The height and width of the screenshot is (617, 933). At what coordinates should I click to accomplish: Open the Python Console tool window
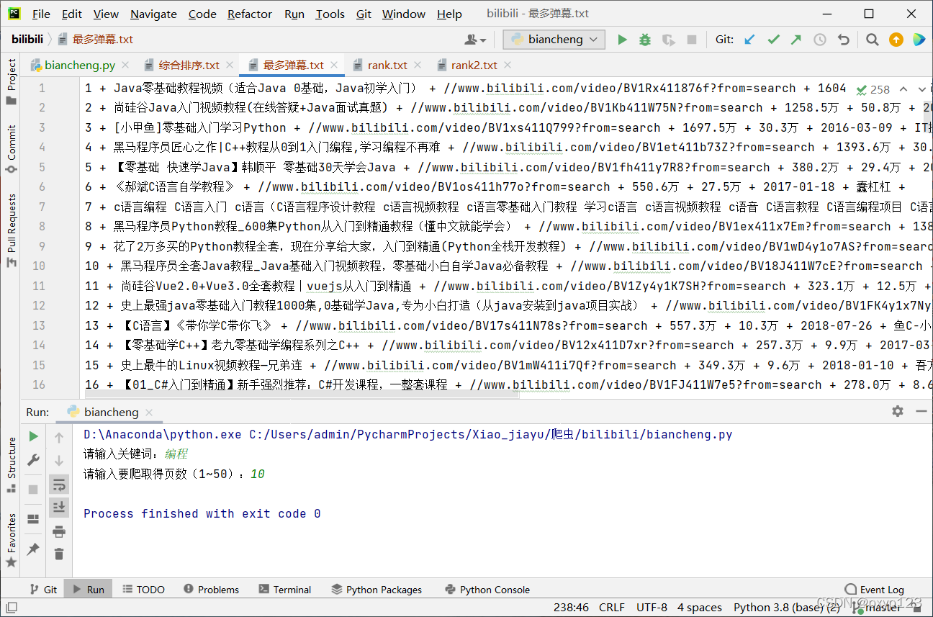click(x=487, y=589)
